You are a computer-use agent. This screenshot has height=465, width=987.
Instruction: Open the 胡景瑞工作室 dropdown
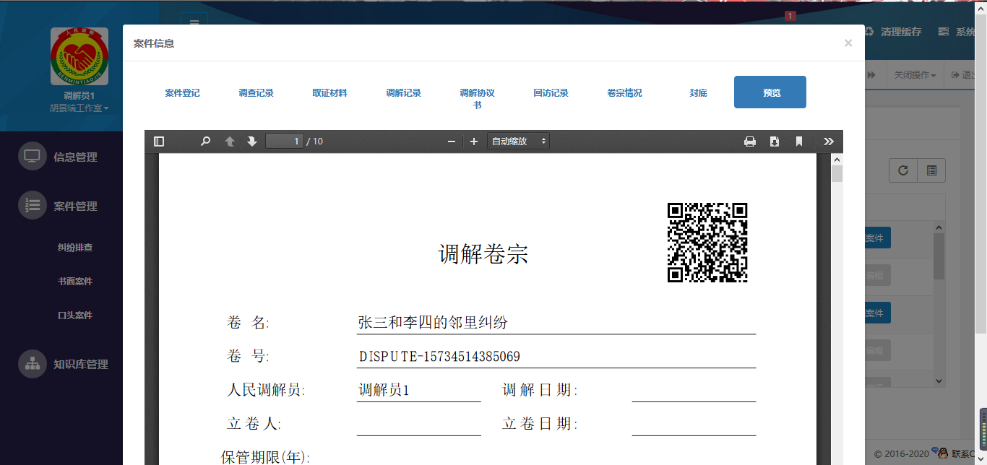79,108
